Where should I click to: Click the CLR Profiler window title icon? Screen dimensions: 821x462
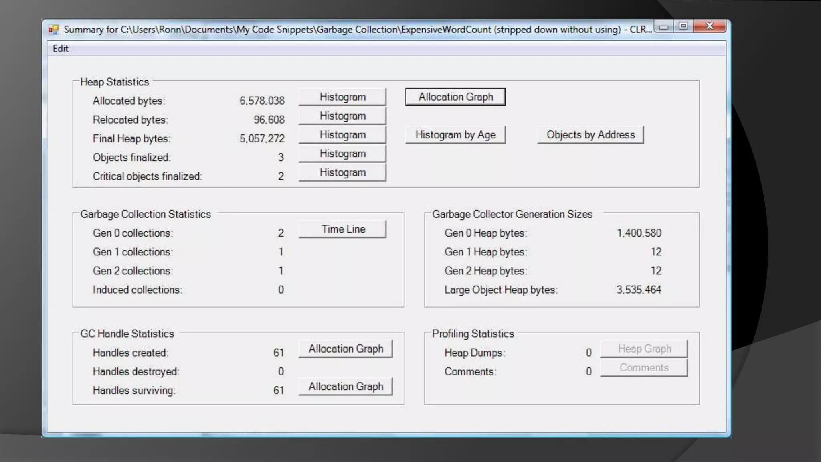(53, 30)
